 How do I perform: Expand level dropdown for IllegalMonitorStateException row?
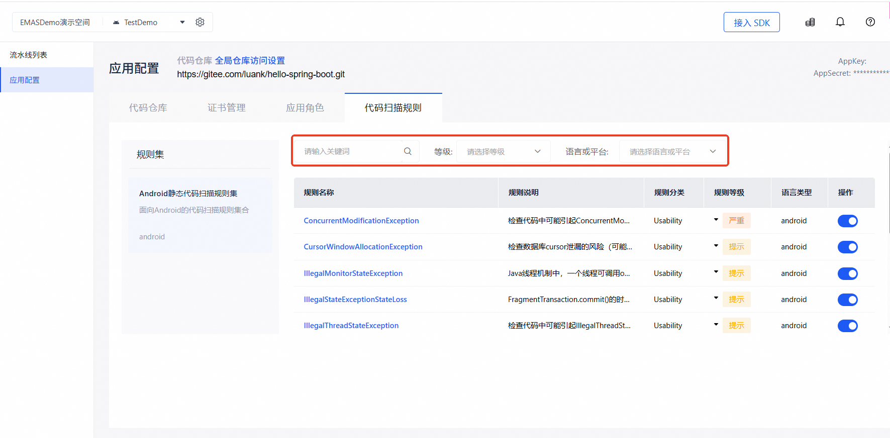click(716, 272)
